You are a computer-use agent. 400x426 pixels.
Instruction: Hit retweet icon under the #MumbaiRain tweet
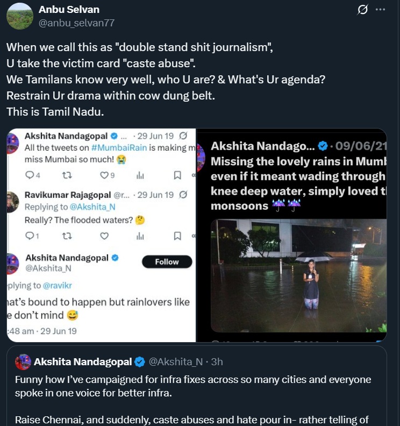67,175
